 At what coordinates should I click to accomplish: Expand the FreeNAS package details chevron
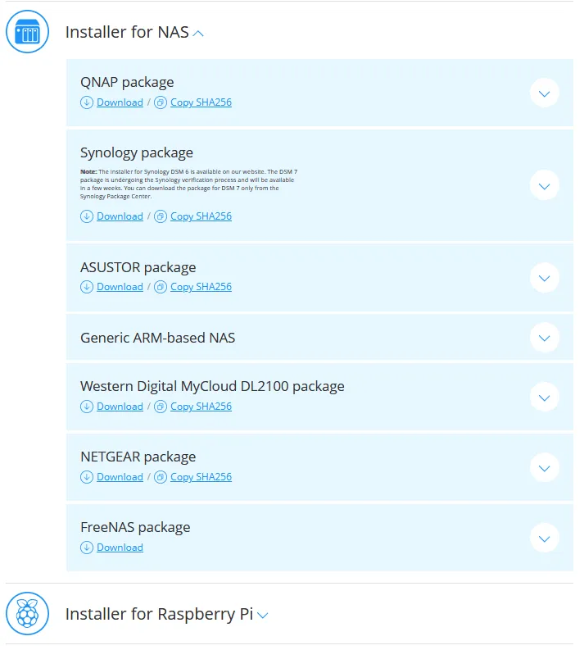click(544, 538)
